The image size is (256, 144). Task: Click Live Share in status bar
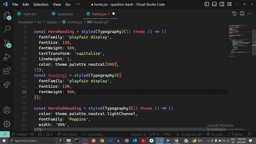point(68,134)
